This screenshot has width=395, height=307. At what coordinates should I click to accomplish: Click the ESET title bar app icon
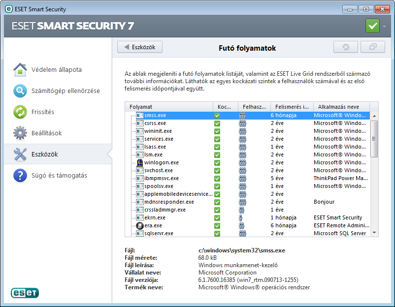(x=8, y=9)
